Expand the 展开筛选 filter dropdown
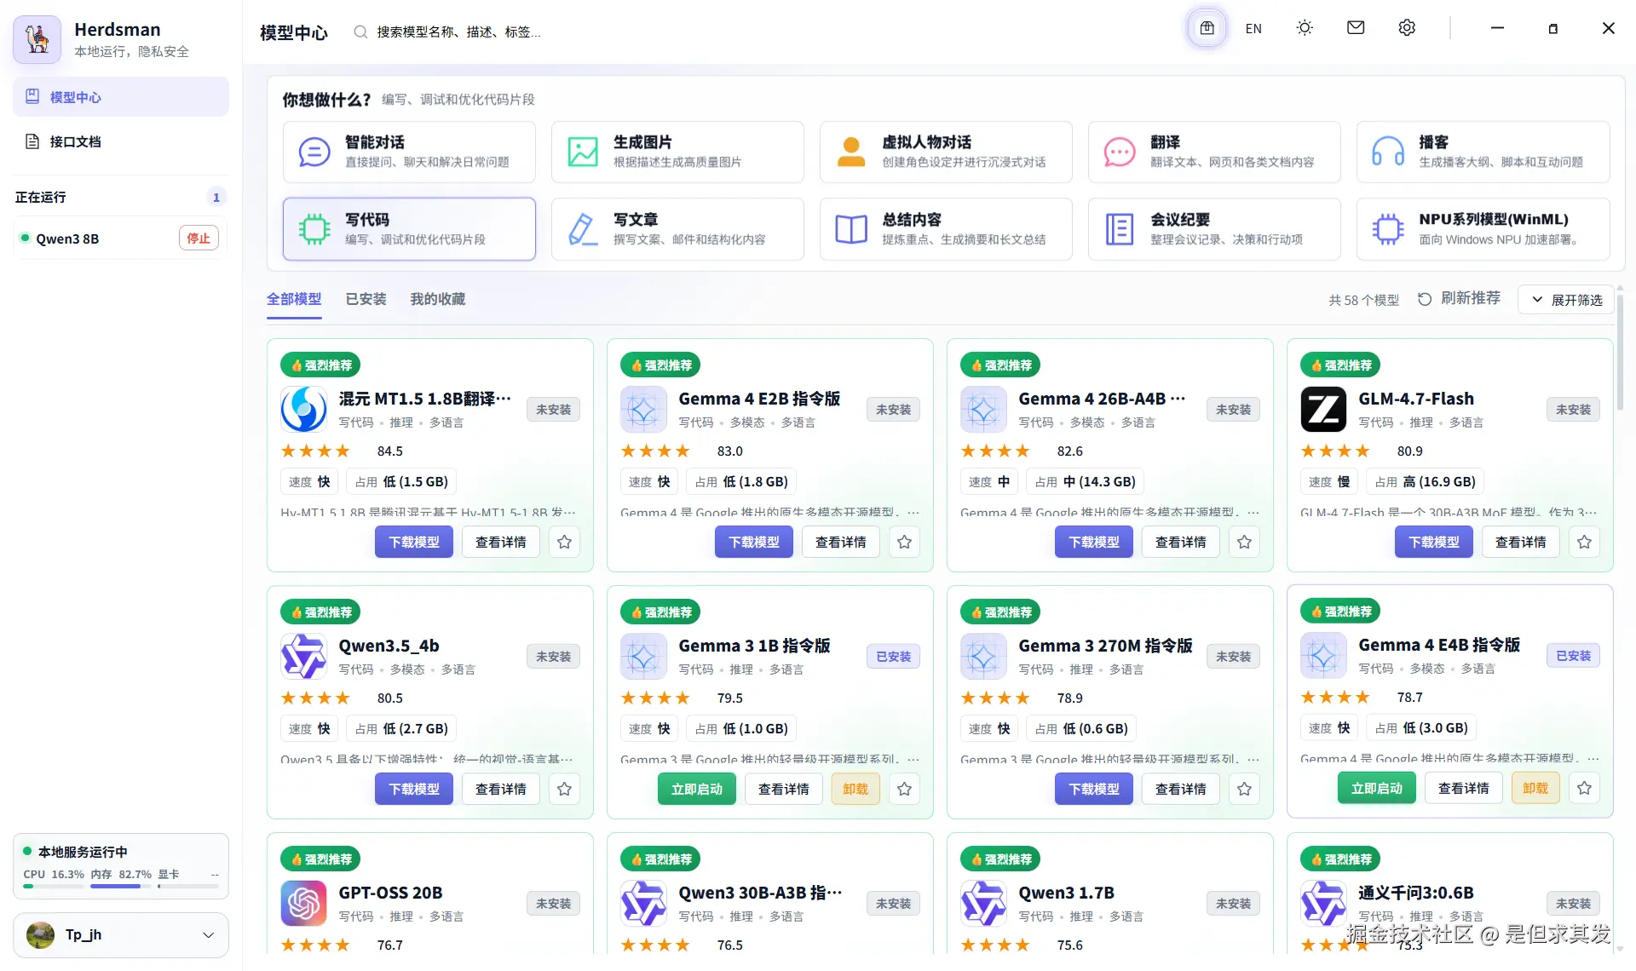 tap(1566, 300)
